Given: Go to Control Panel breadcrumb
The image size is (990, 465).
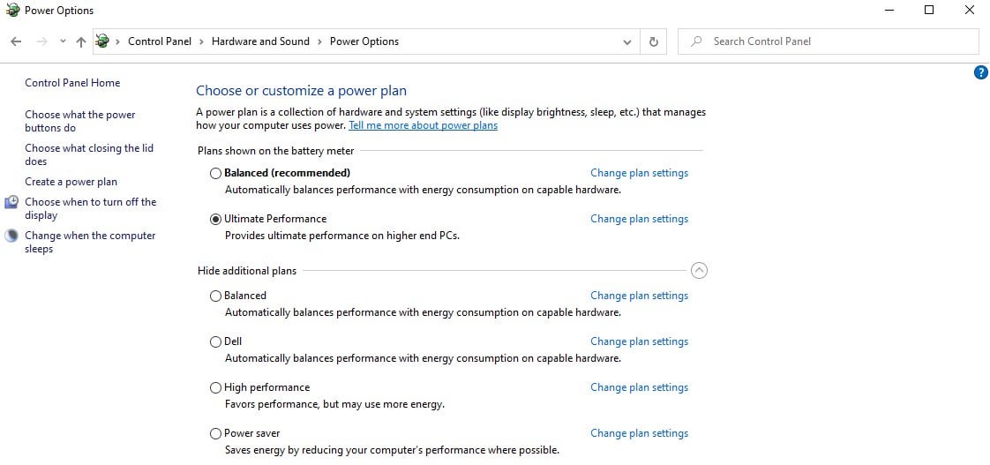Looking at the screenshot, I should point(160,41).
